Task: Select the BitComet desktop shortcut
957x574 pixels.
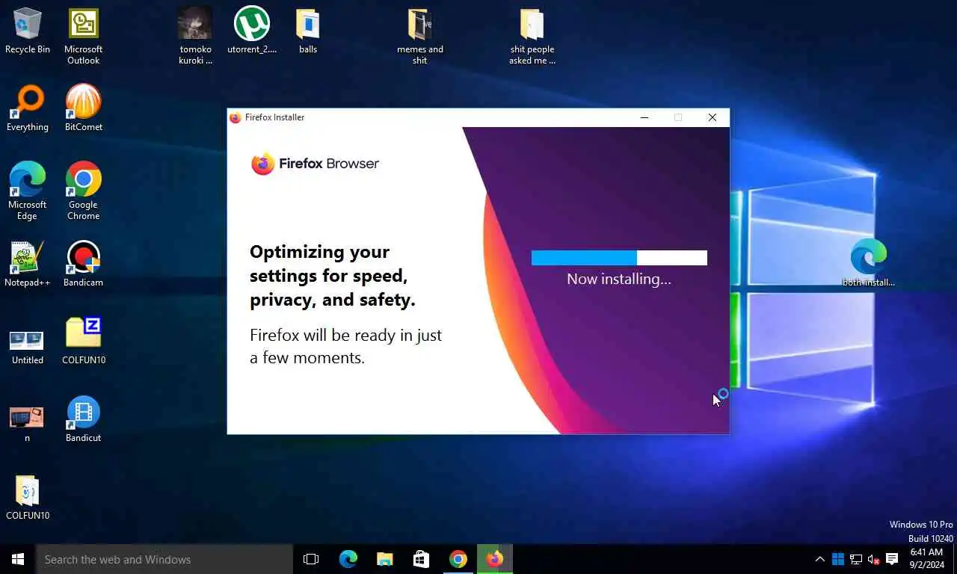Action: point(83,109)
